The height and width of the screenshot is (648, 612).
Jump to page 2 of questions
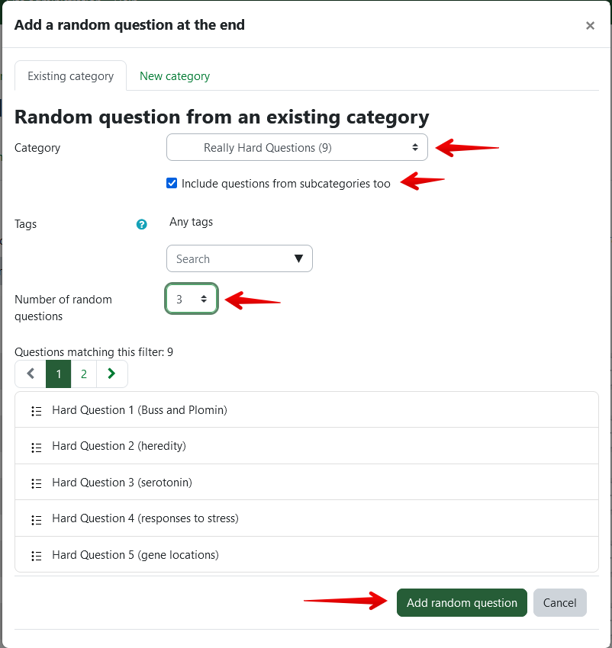click(x=84, y=374)
